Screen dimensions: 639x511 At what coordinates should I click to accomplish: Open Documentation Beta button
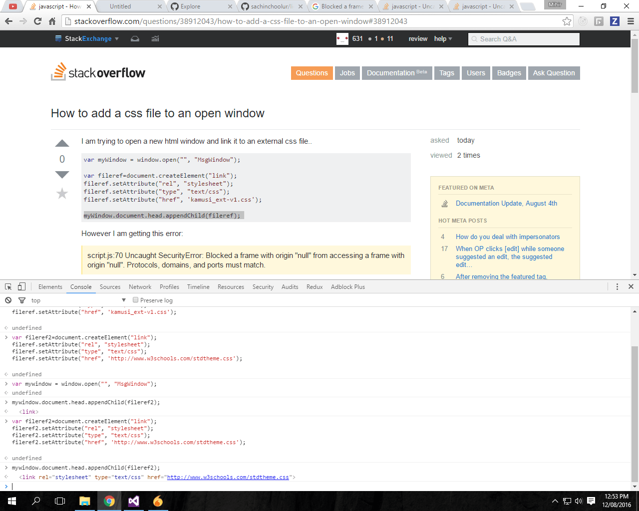(x=397, y=73)
